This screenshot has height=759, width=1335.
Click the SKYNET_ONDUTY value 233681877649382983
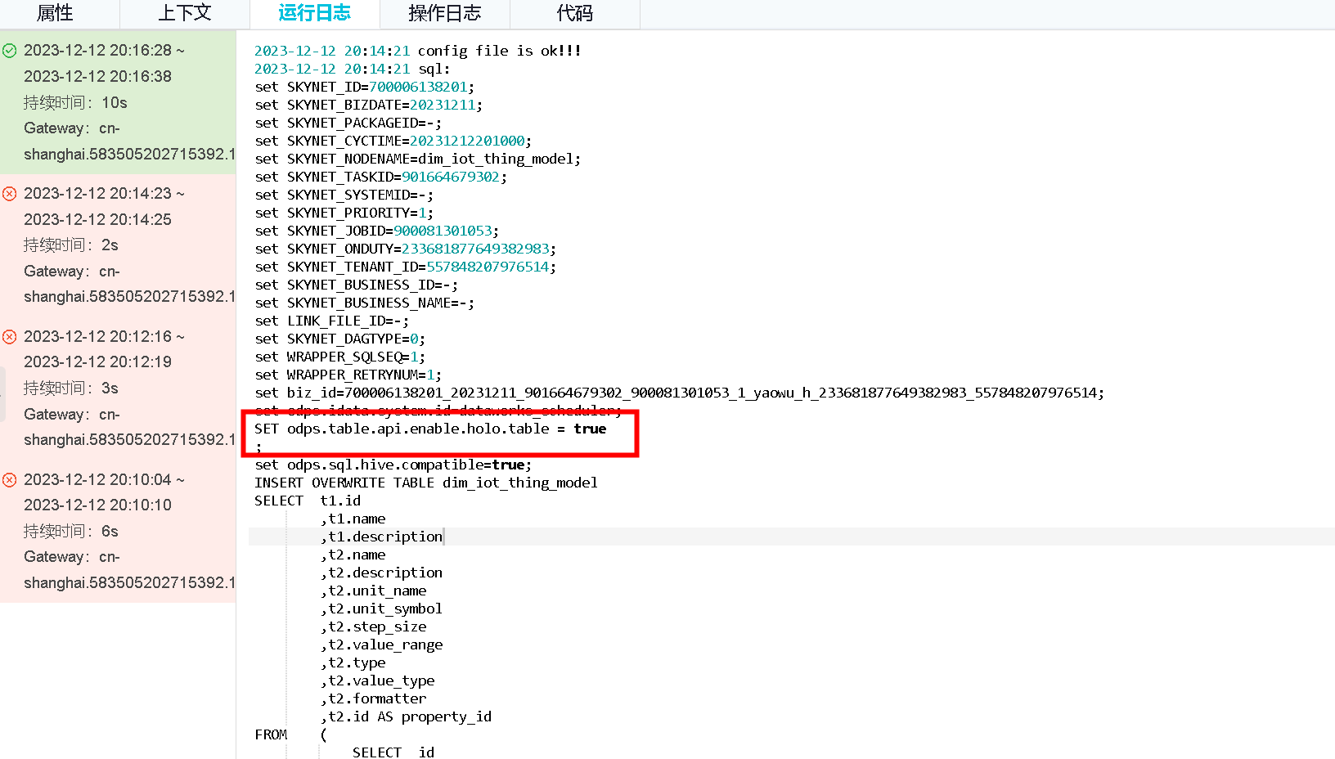(x=475, y=249)
